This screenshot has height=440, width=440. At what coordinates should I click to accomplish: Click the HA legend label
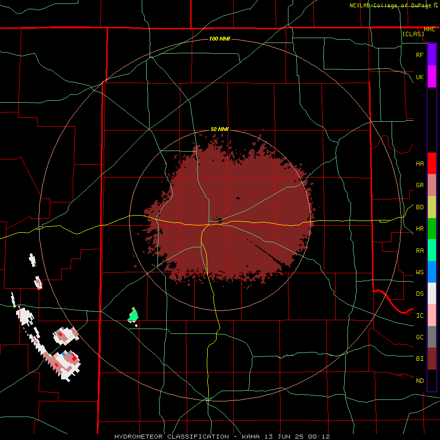point(419,163)
